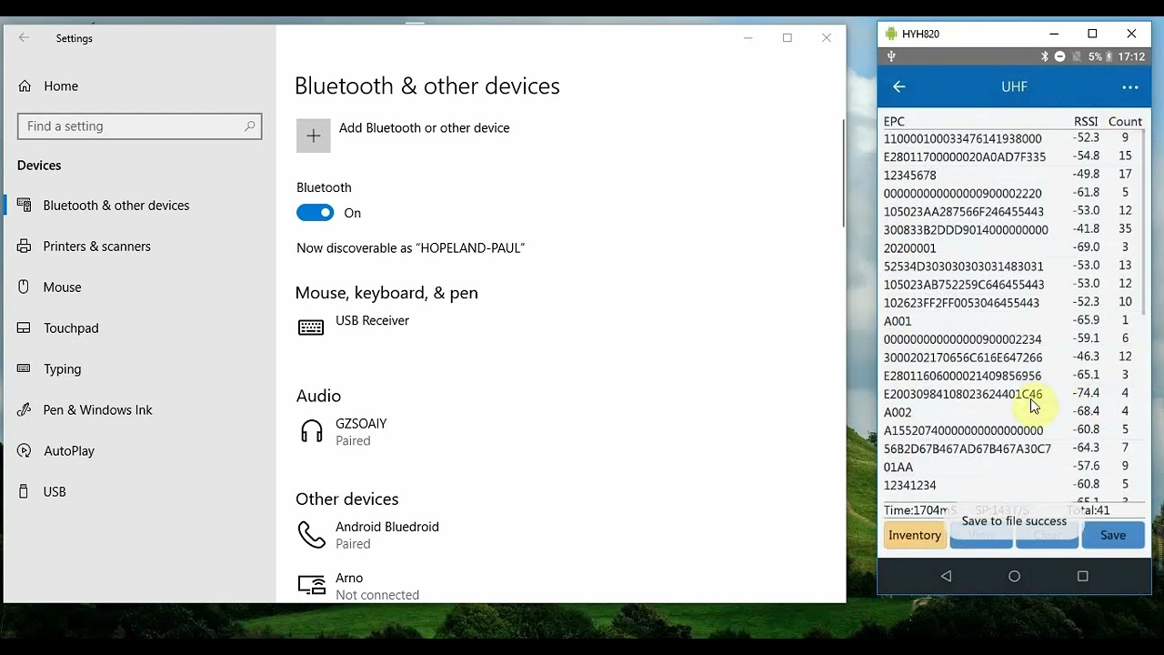1164x655 pixels.
Task: Click the plus to add a Bluetooth device
Action: [x=314, y=136]
